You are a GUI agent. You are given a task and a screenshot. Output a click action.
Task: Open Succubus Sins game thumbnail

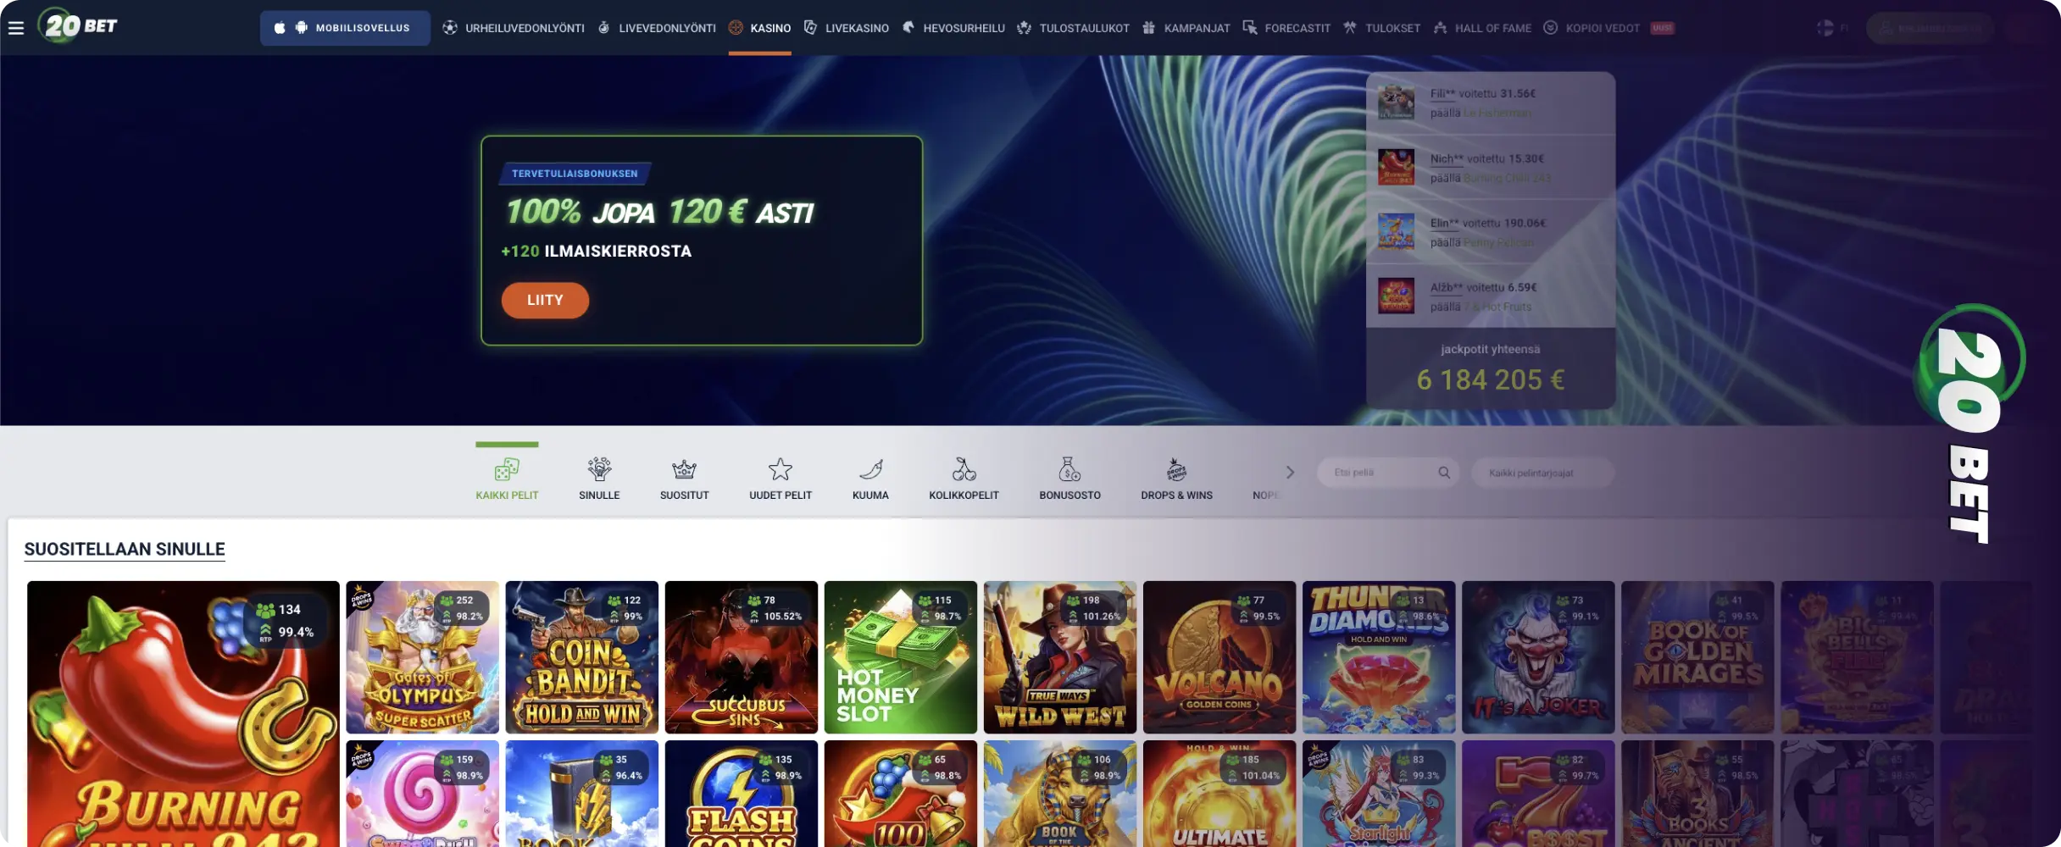coord(742,657)
